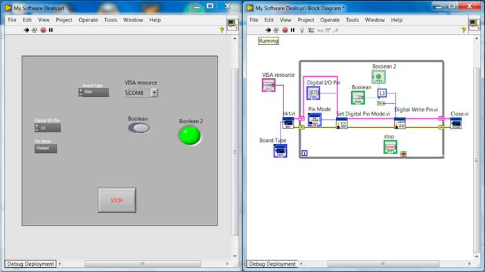Image resolution: width=485 pixels, height=272 pixels.
Task: Select the Boolean control terminal on diagram
Action: coord(358,98)
